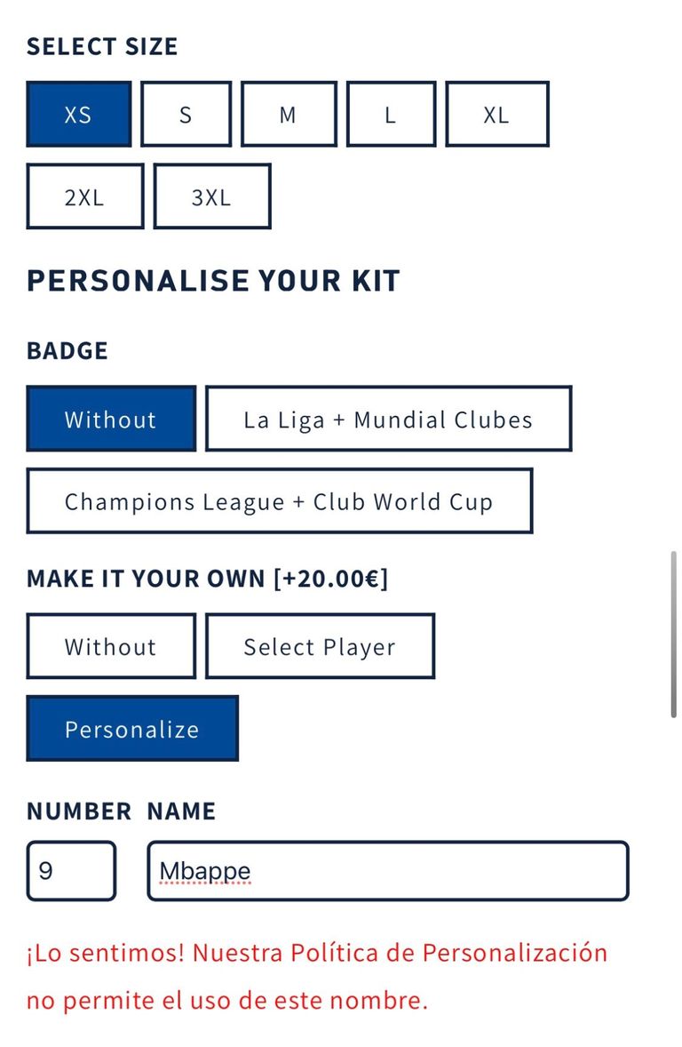Focus the name field containing Mbappe
The image size is (682, 1047).
pos(387,871)
